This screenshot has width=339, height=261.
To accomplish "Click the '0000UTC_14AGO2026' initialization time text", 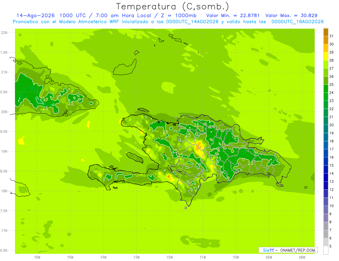I will pyautogui.click(x=192, y=22).
